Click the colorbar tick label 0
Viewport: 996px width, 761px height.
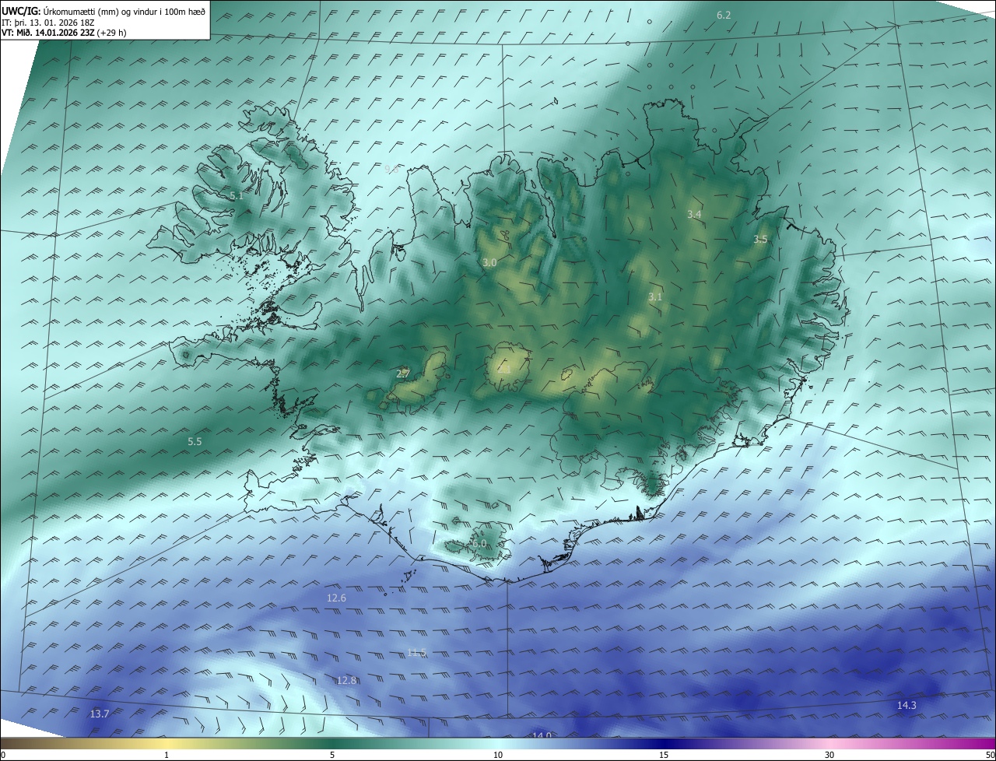3,755
